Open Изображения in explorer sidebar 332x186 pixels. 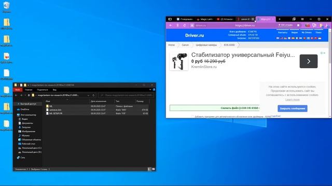click(x=26, y=131)
